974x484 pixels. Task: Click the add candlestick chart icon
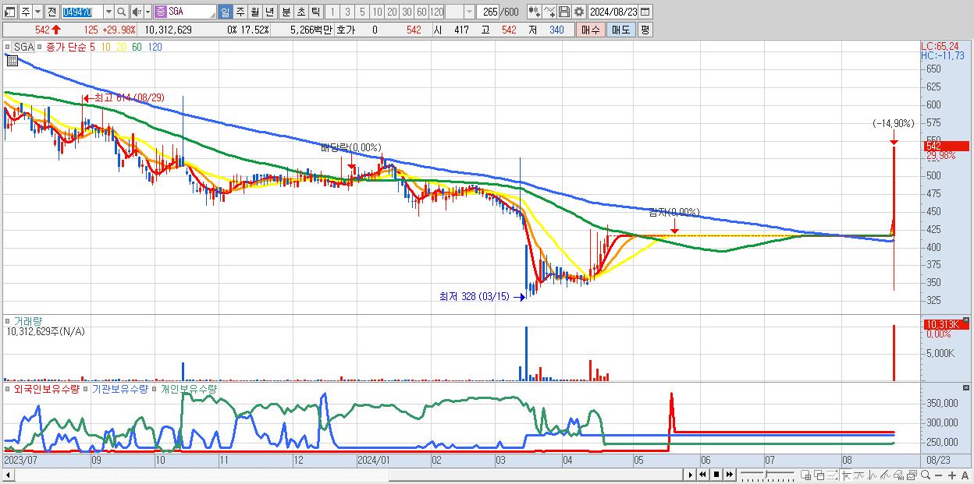(x=535, y=12)
